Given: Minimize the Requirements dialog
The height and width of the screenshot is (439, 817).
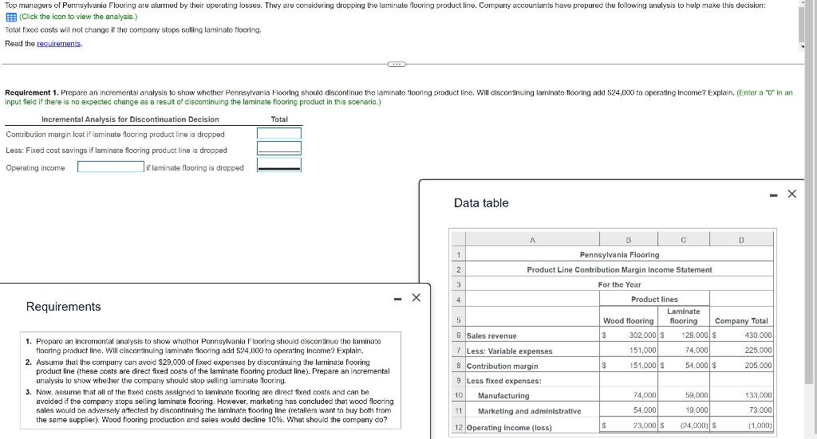Looking at the screenshot, I should coord(397,299).
